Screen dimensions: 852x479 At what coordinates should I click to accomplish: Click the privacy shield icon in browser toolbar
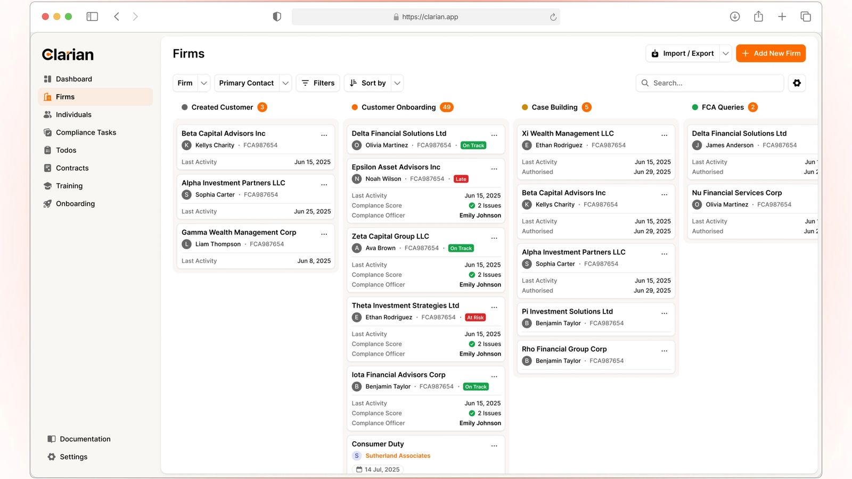[x=277, y=16]
